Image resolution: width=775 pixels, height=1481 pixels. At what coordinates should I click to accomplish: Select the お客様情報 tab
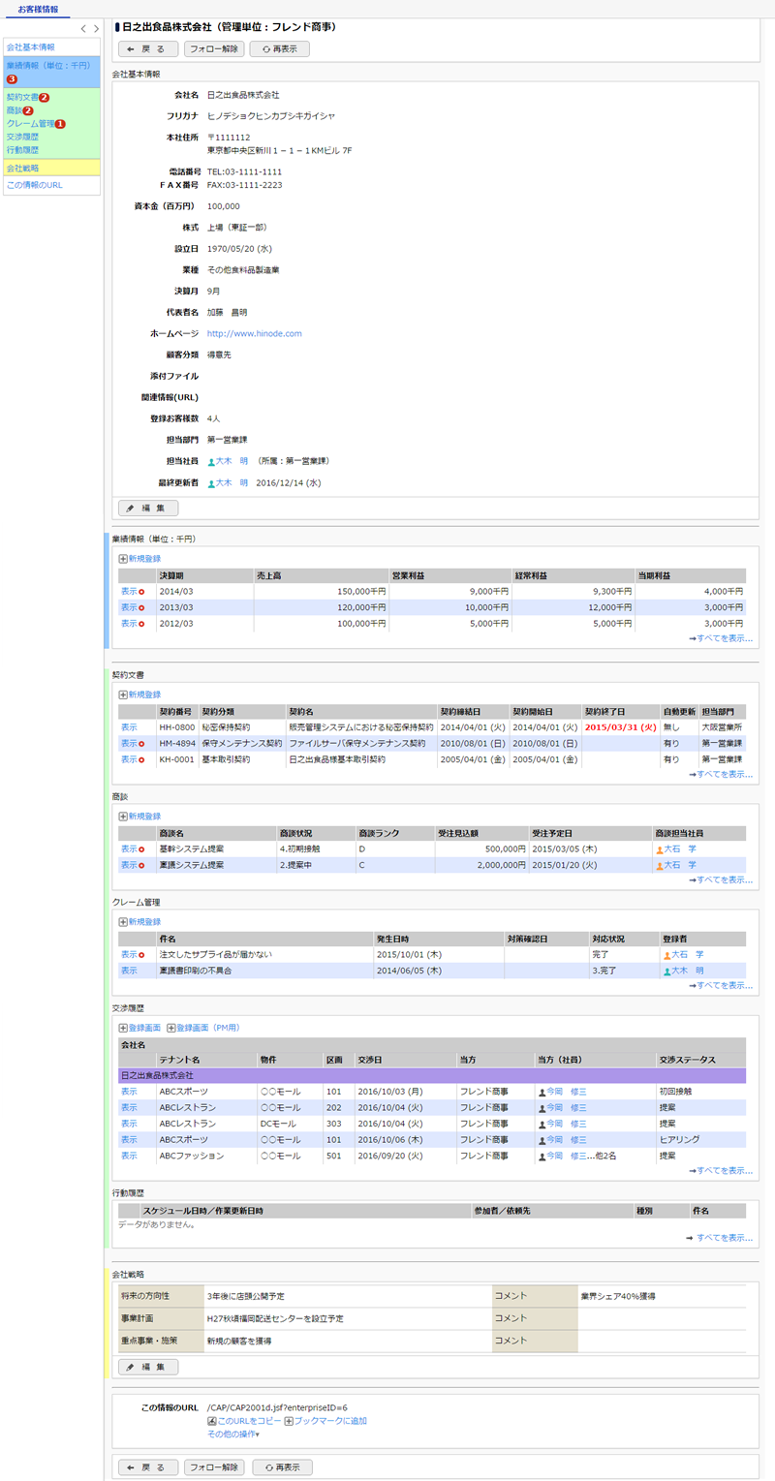pyautogui.click(x=38, y=9)
